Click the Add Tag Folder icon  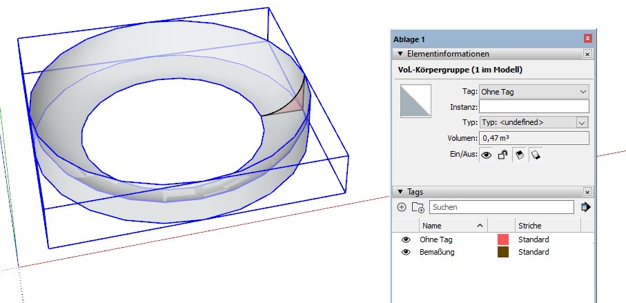[x=418, y=207]
